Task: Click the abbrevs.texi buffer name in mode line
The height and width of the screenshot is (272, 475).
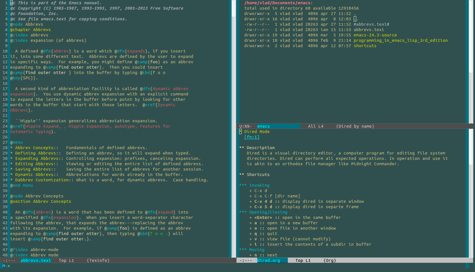Action: 36,260
